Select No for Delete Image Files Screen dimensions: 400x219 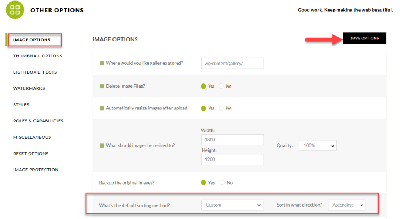coord(221,86)
